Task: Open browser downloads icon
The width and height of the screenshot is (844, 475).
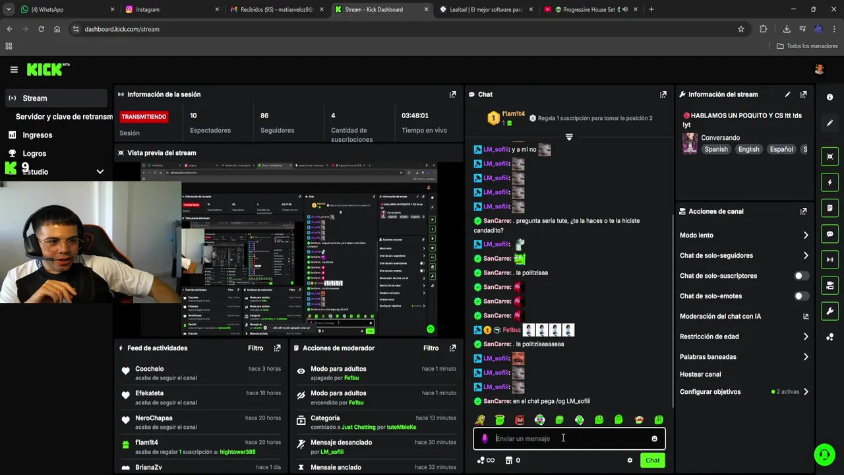Action: (x=787, y=29)
